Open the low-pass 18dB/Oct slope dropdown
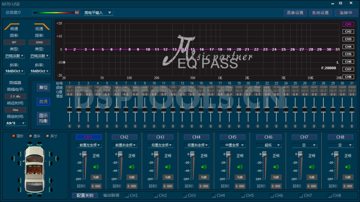 tap(39, 71)
